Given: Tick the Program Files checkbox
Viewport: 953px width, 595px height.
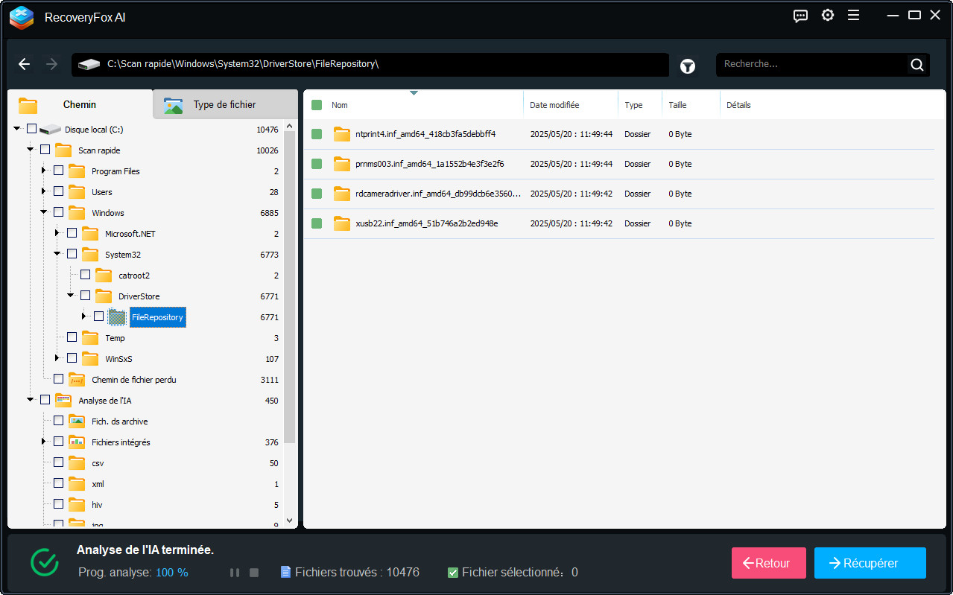Looking at the screenshot, I should click(59, 171).
